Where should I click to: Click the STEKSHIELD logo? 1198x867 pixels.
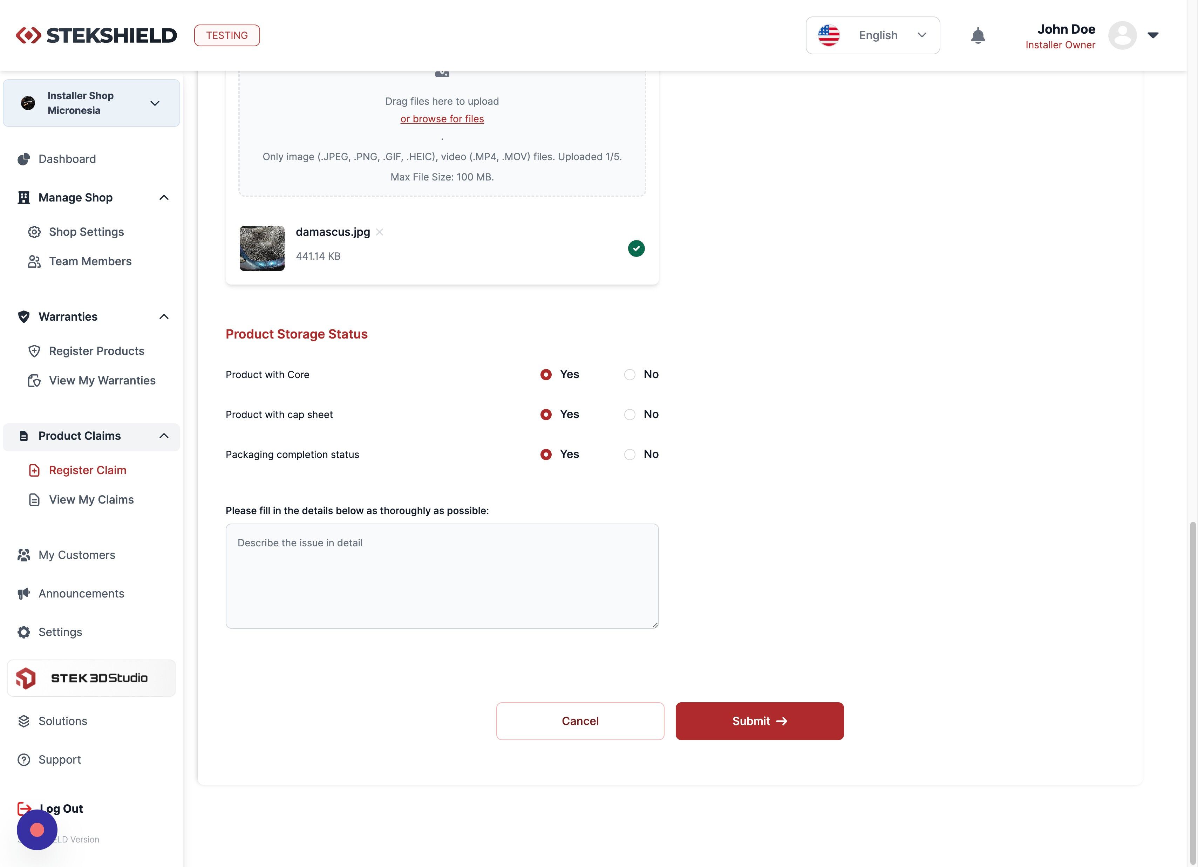pyautogui.click(x=96, y=35)
